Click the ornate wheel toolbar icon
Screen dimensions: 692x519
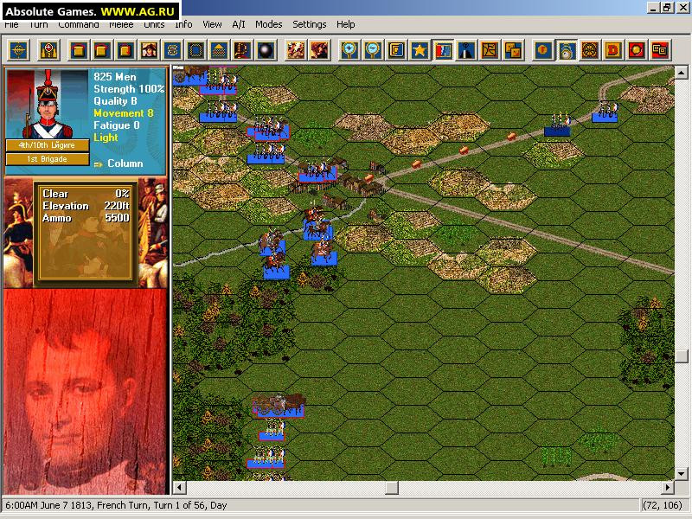pyautogui.click(x=590, y=50)
